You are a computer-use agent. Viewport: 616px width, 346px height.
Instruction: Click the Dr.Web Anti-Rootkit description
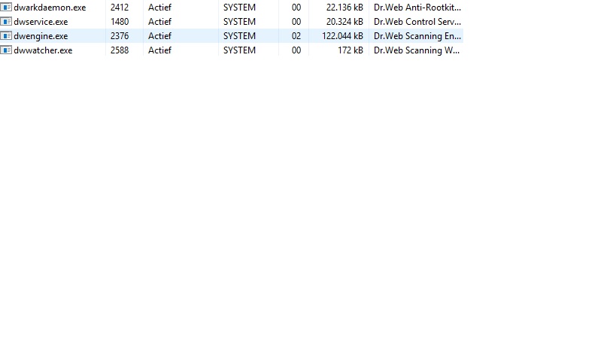417,8
